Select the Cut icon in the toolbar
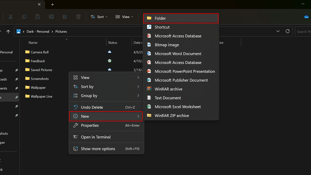311x175 pixels. click(x=11, y=17)
